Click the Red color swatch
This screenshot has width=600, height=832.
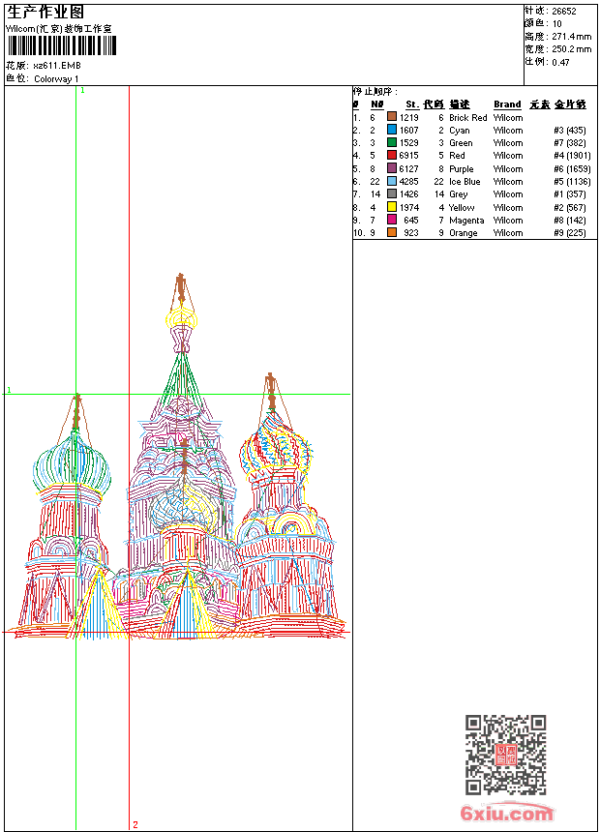click(392, 155)
